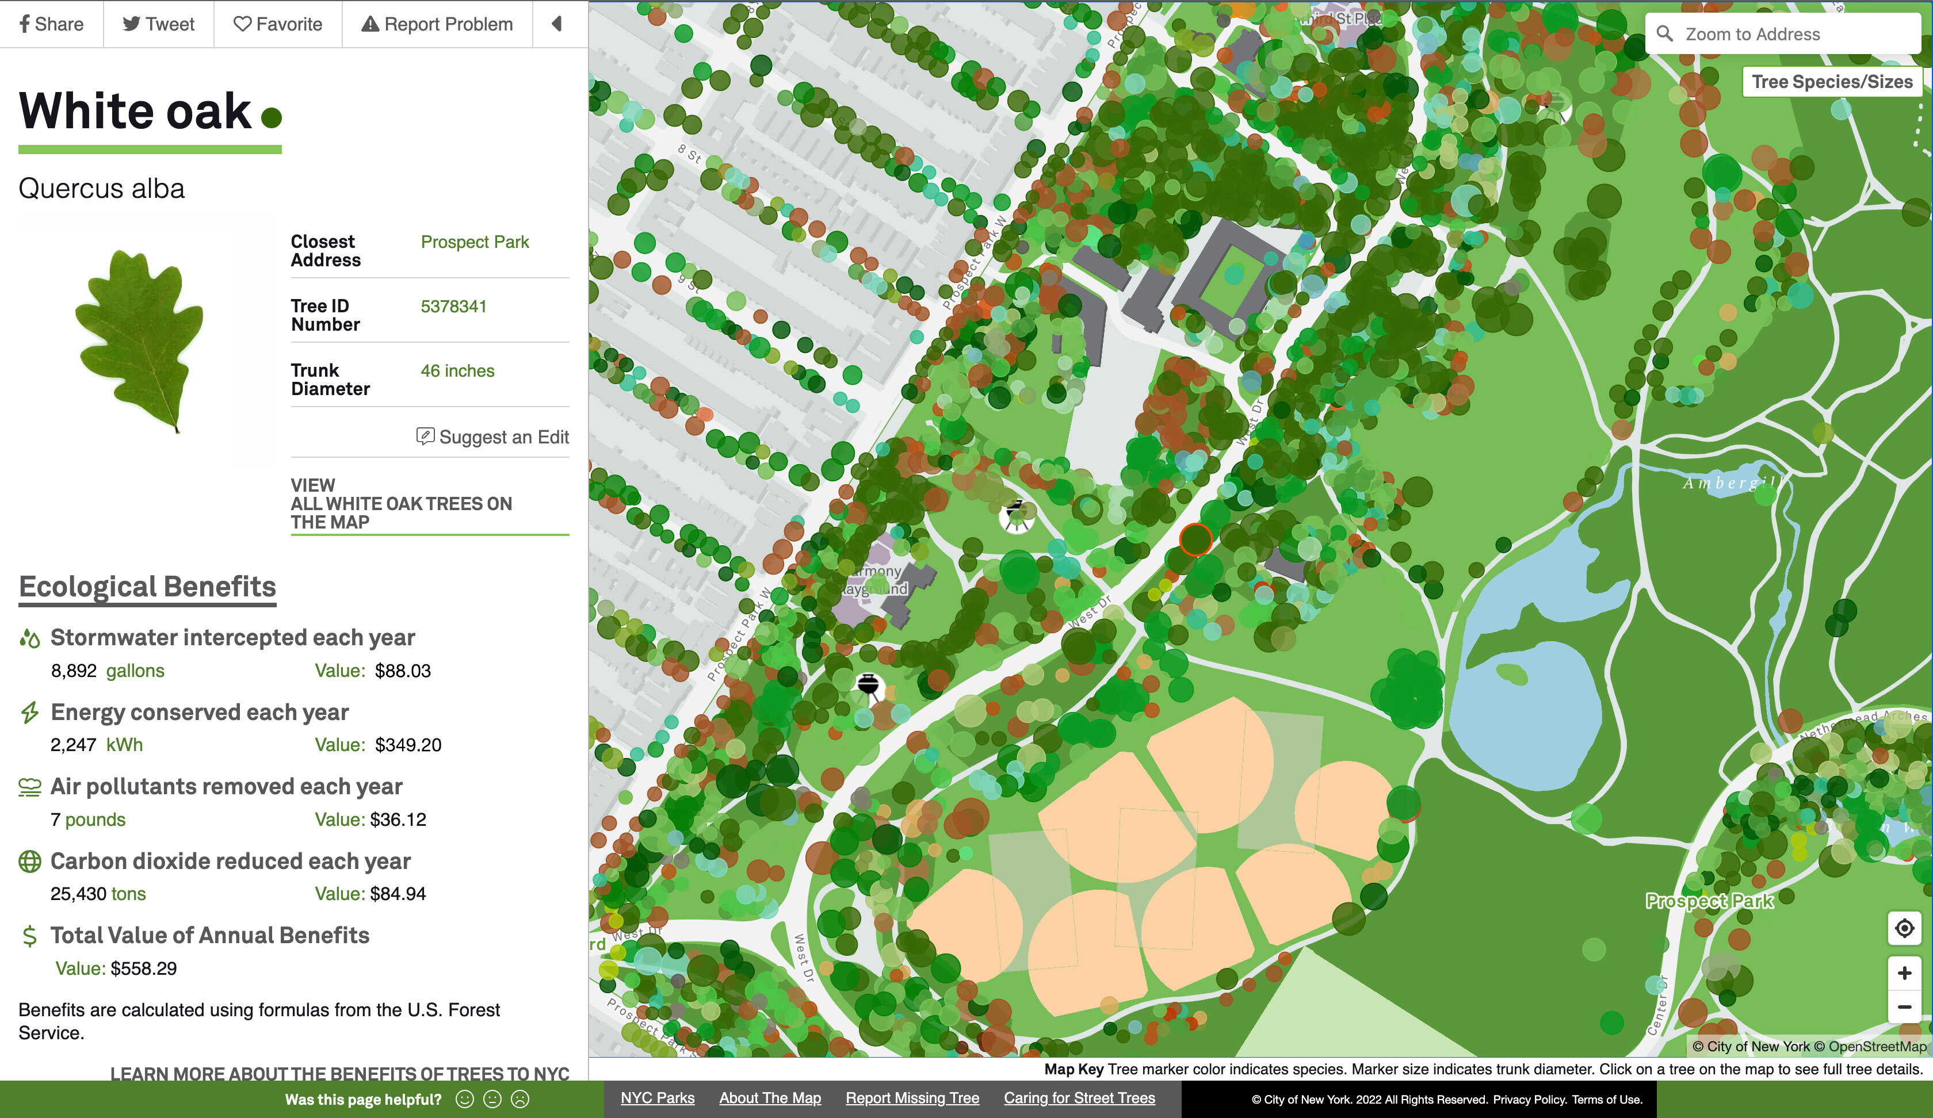
Task: Open About The Map footer link
Action: click(769, 1097)
